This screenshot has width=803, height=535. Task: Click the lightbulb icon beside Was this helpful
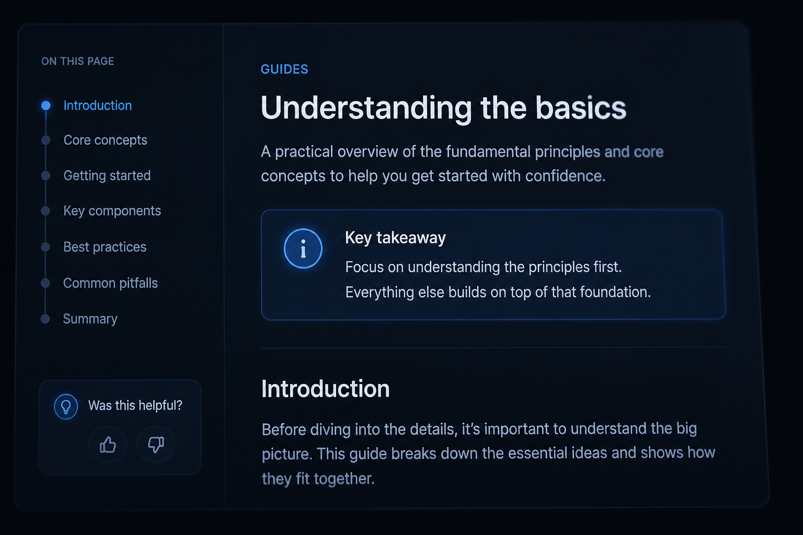[66, 406]
